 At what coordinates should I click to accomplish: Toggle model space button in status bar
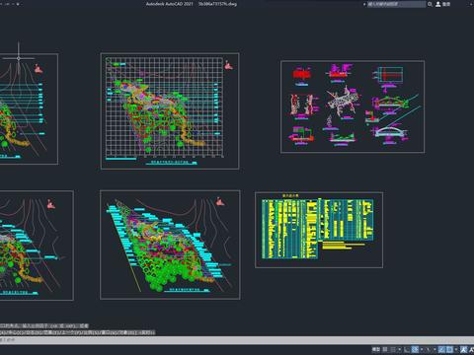click(x=376, y=349)
